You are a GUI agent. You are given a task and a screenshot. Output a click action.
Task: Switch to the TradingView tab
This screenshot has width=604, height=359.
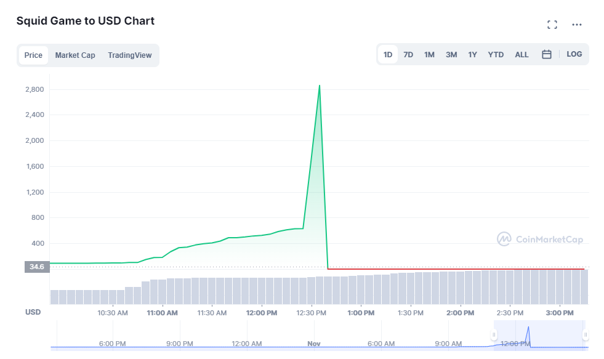click(x=130, y=55)
